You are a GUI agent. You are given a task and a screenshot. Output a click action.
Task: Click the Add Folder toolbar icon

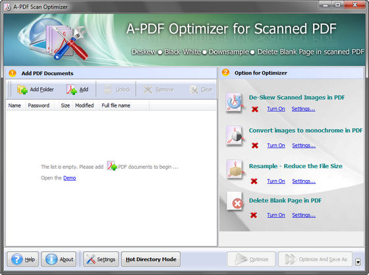click(22, 90)
